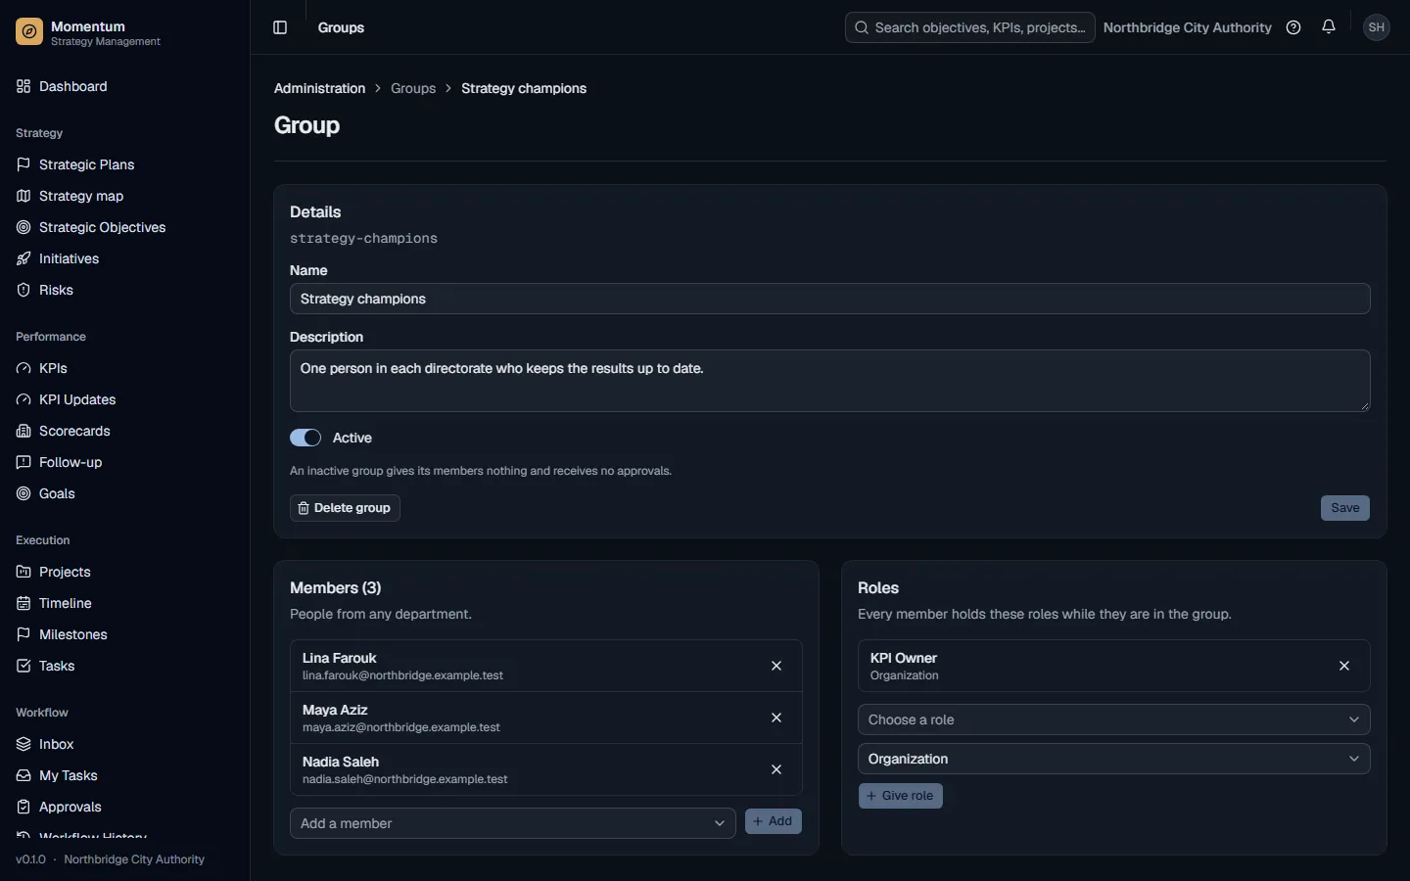Open the help circle icon
Viewport: 1410px width, 881px height.
[1293, 27]
